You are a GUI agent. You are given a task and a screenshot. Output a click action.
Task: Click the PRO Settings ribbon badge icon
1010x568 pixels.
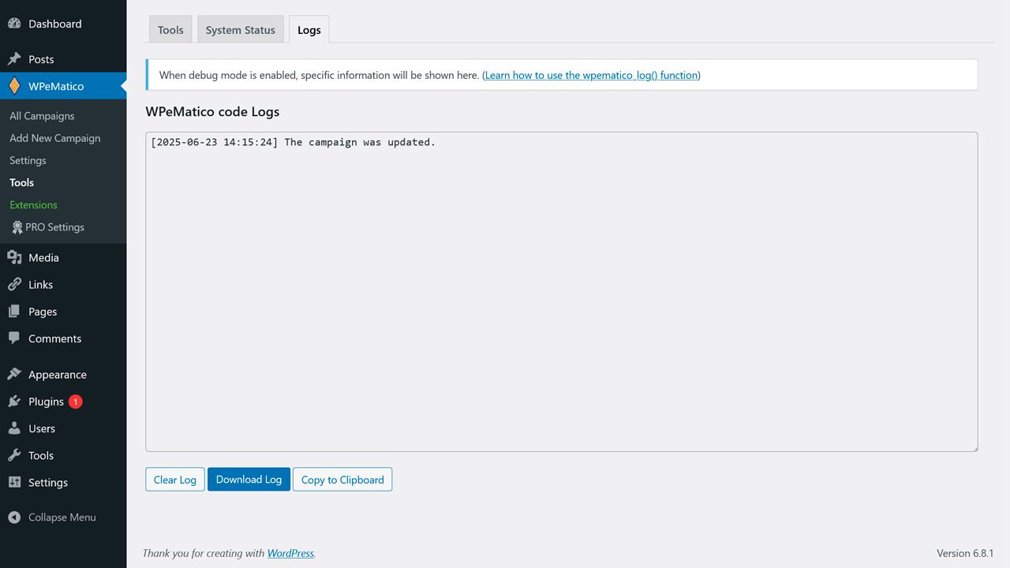(x=17, y=227)
